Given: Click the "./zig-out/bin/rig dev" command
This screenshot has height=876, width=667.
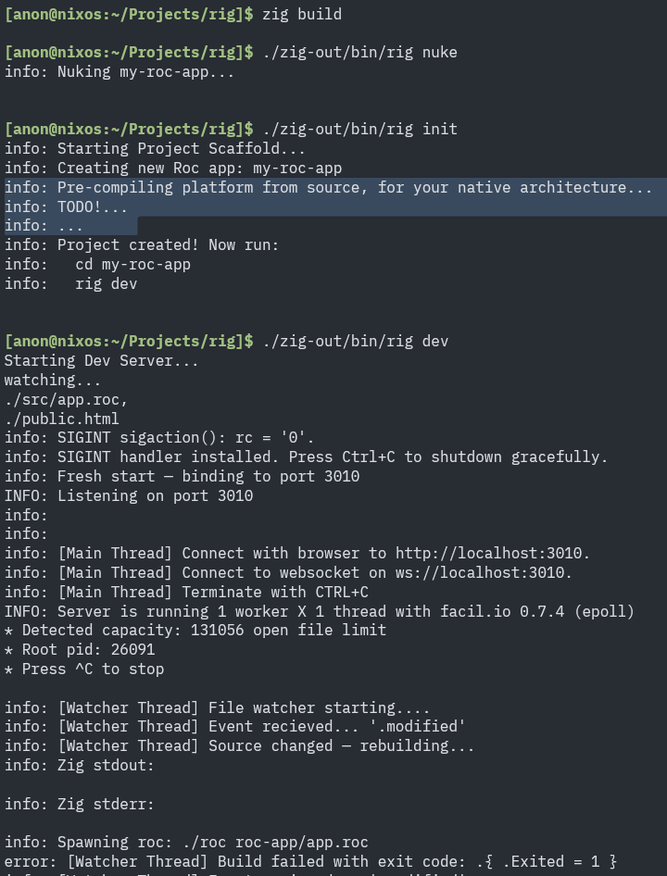Looking at the screenshot, I should pos(355,342).
